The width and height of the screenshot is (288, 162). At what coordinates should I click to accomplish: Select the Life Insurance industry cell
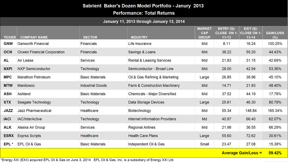(x=140, y=44)
